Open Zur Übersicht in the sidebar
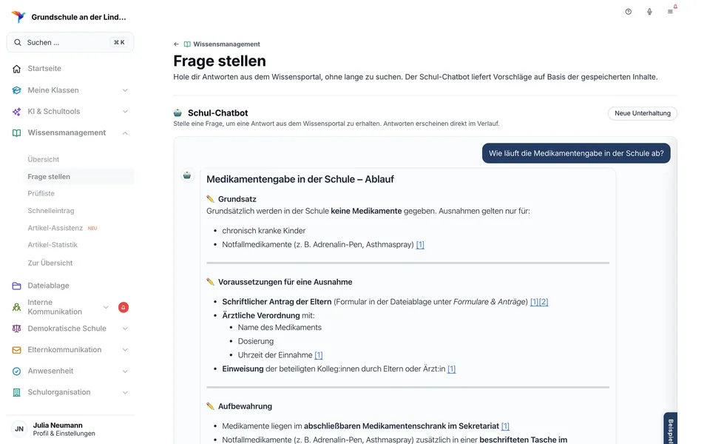This screenshot has width=710, height=444. (50, 263)
